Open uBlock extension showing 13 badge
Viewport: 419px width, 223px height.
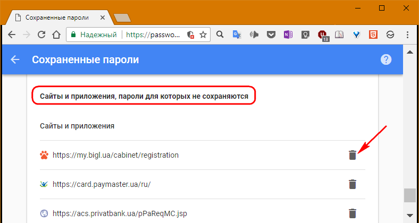click(323, 36)
